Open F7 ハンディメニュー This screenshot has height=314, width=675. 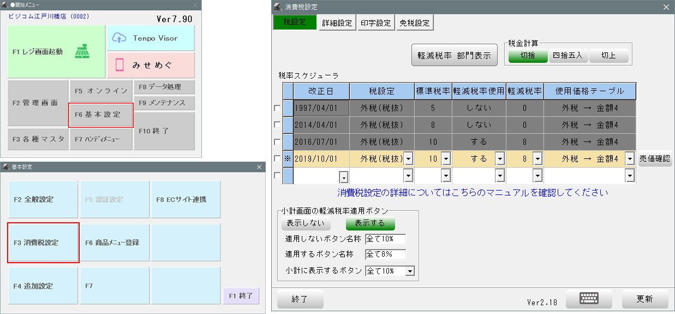pyautogui.click(x=101, y=139)
